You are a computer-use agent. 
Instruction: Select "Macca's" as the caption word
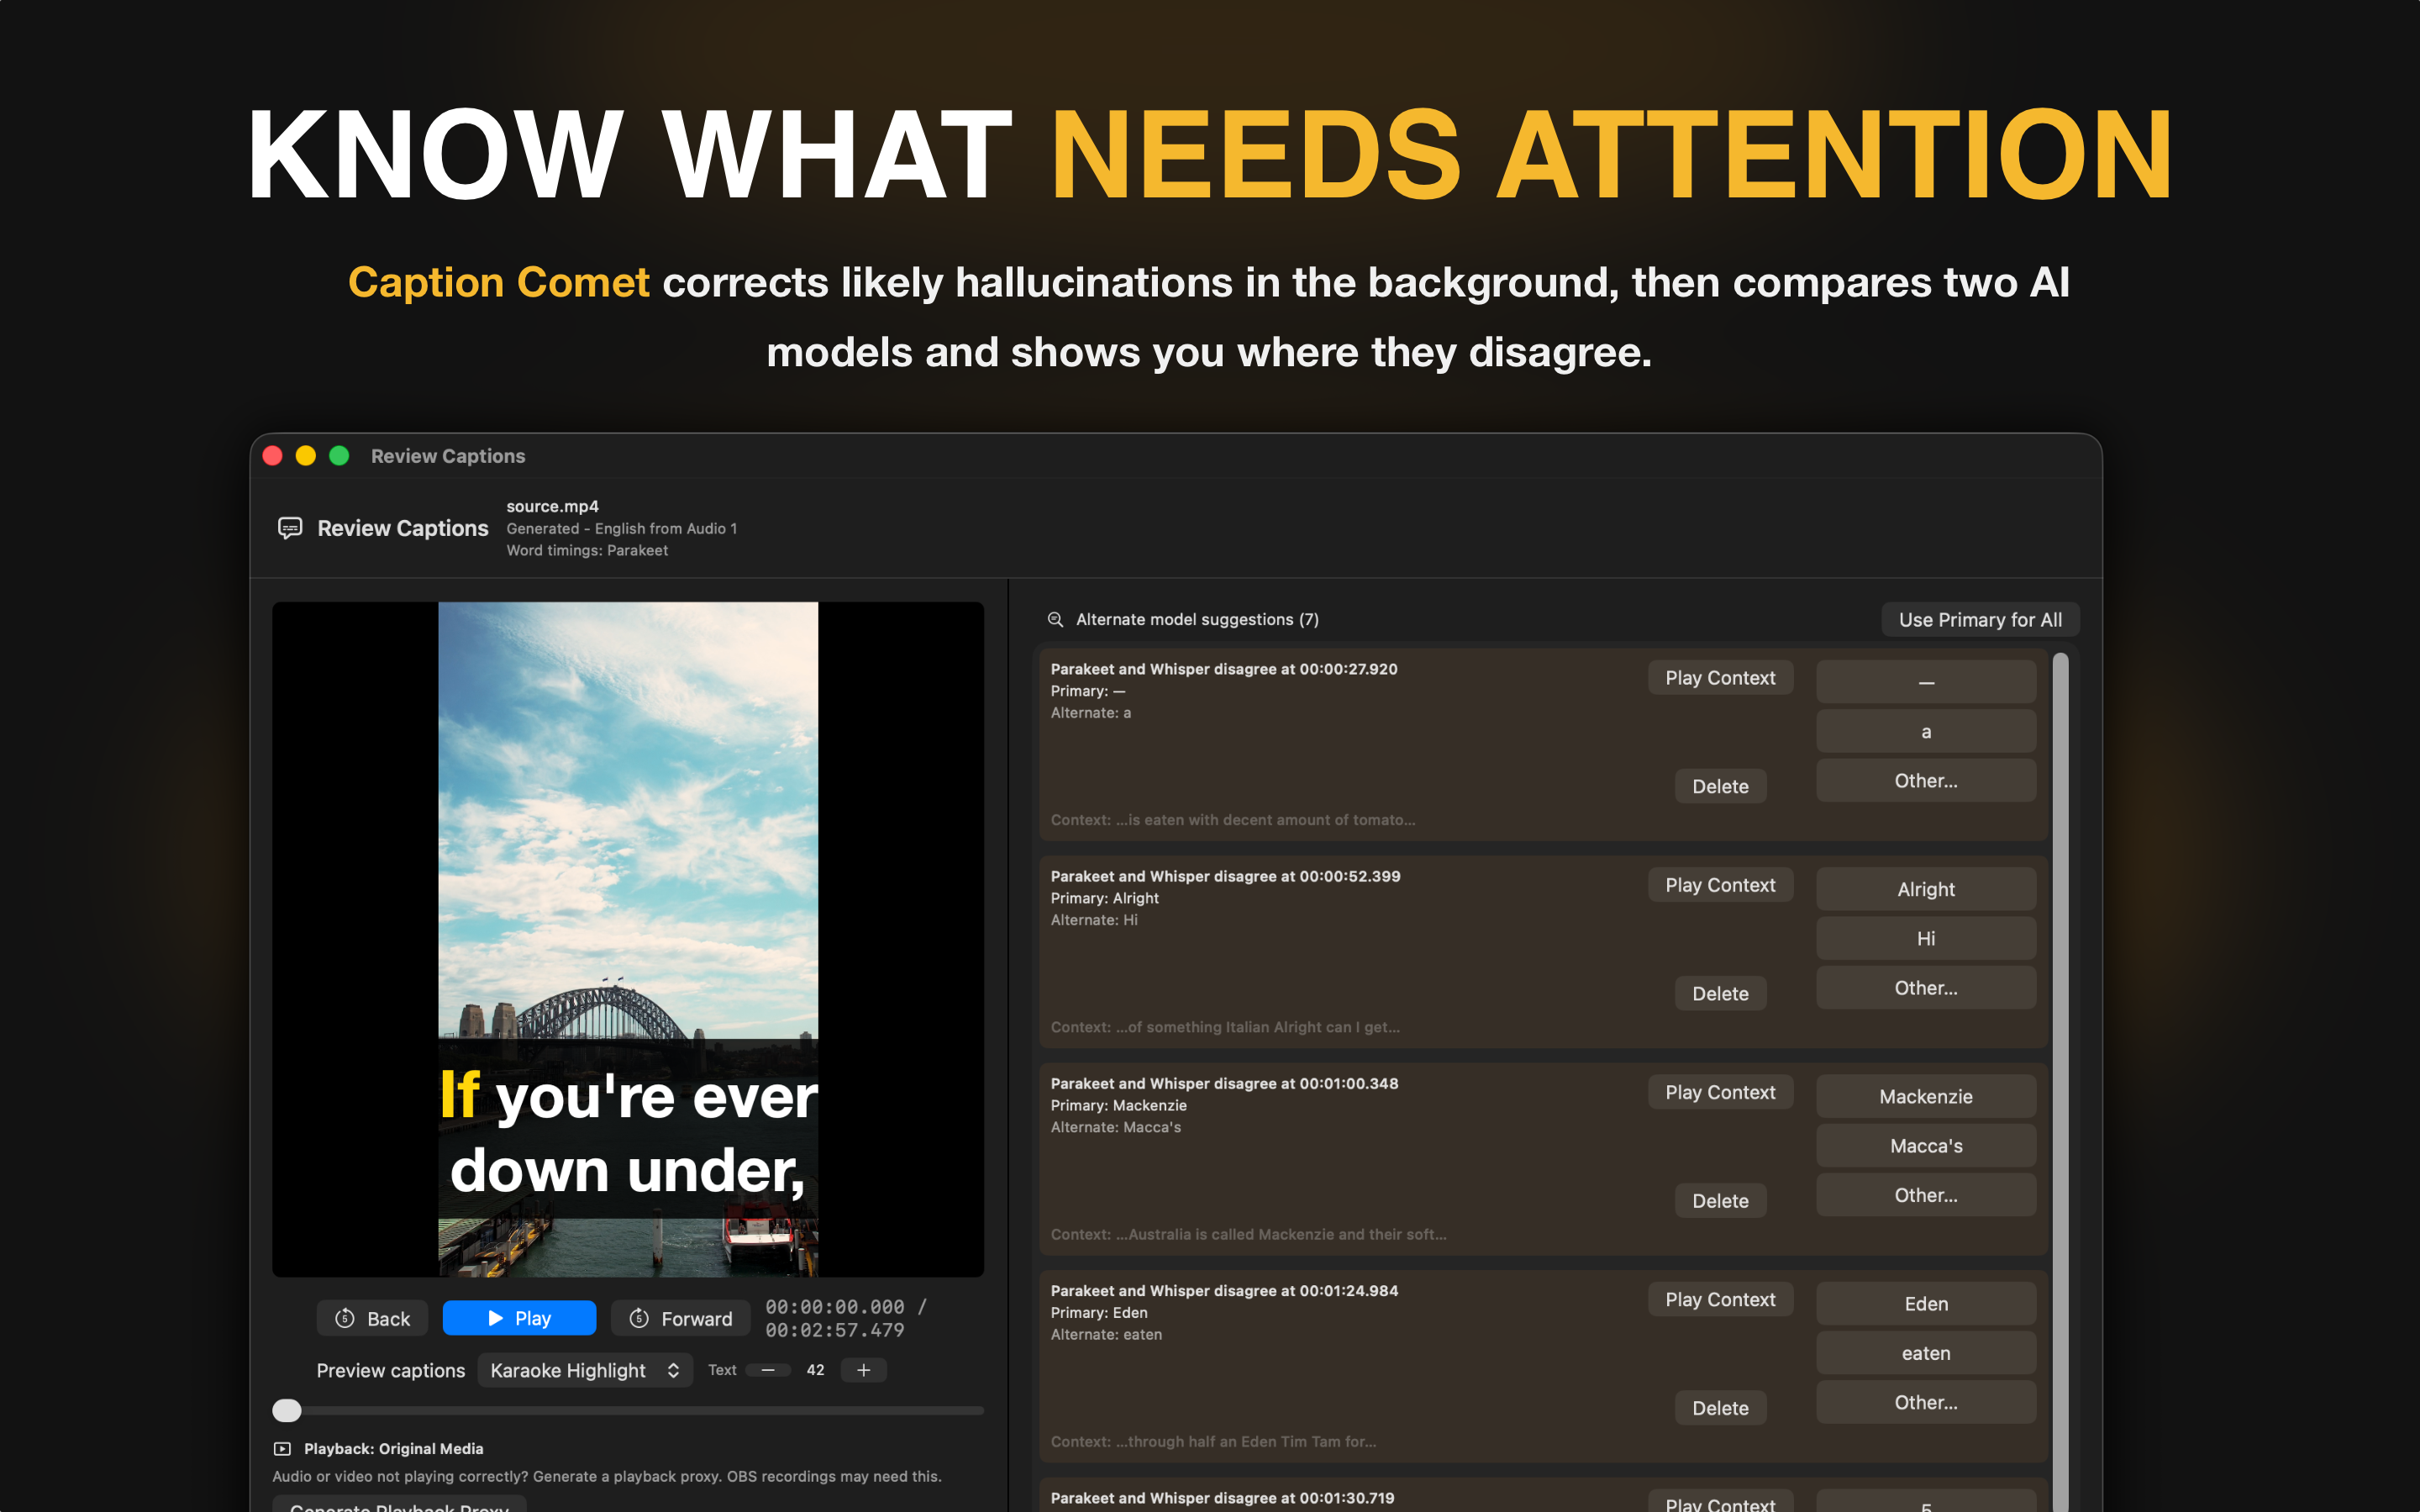pos(1926,1145)
